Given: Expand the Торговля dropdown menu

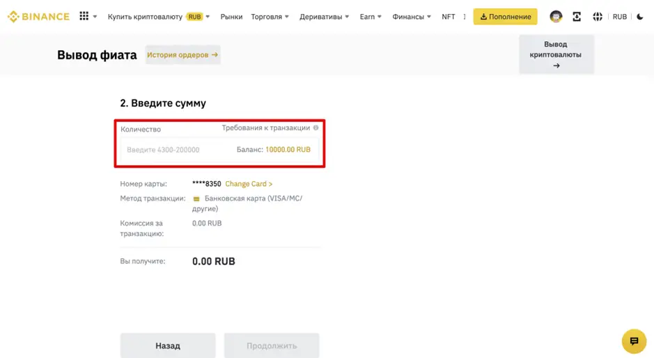Looking at the screenshot, I should (x=271, y=17).
